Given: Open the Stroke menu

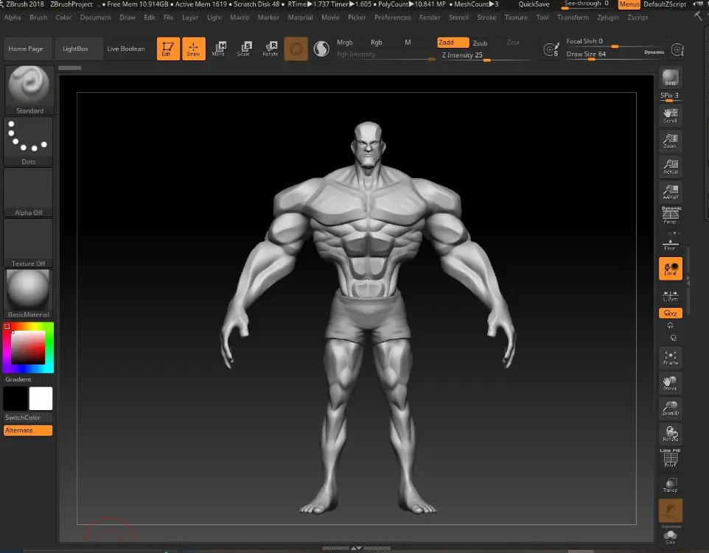Looking at the screenshot, I should 486,18.
